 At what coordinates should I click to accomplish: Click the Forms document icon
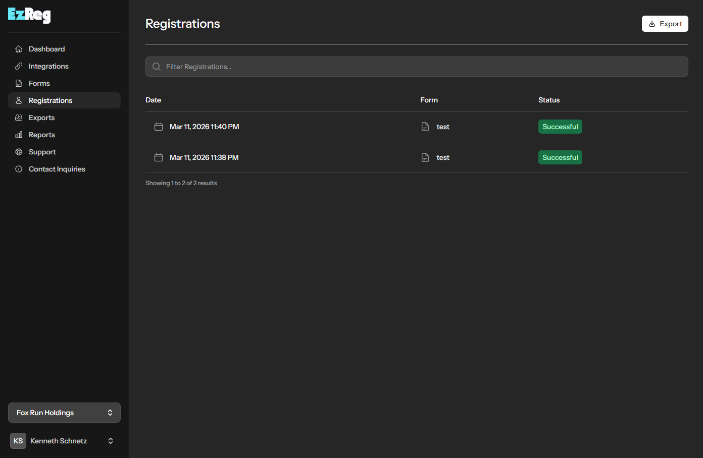point(19,83)
